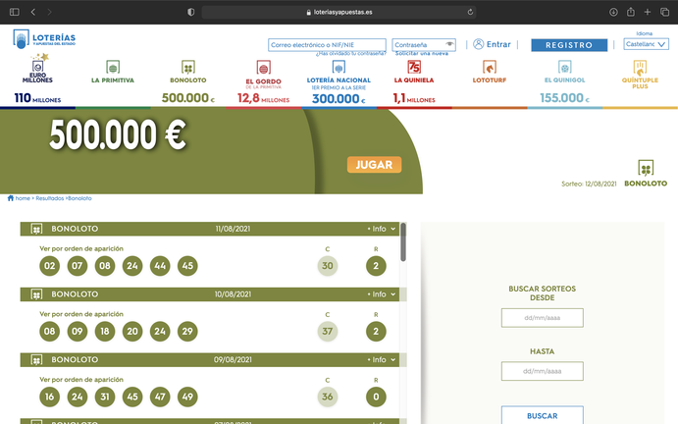Focus the Contraseña password field
678x424 pixels.
pyautogui.click(x=424, y=44)
